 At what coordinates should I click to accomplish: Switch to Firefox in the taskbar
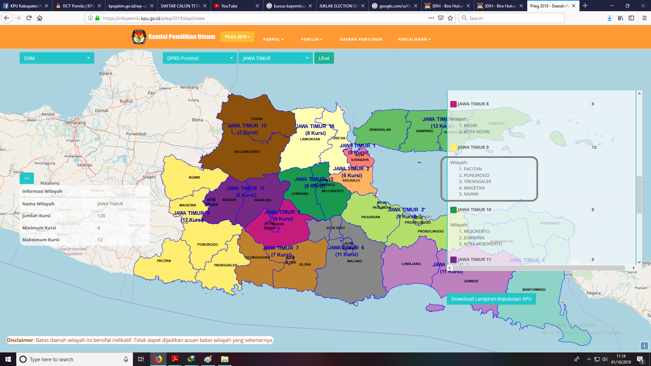pos(158,359)
